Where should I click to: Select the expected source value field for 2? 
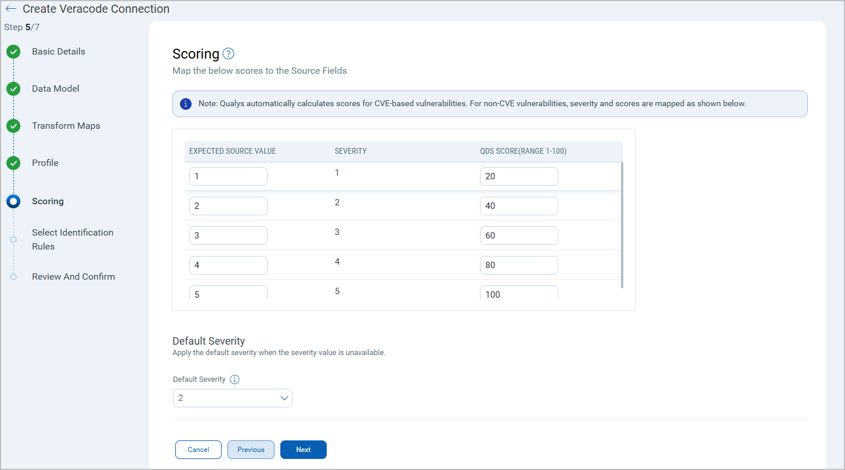[228, 206]
